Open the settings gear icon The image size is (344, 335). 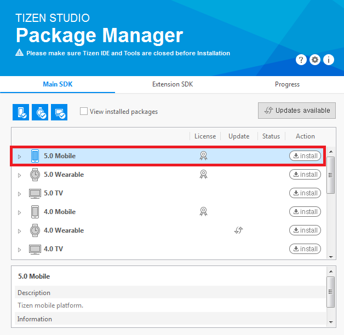point(315,60)
